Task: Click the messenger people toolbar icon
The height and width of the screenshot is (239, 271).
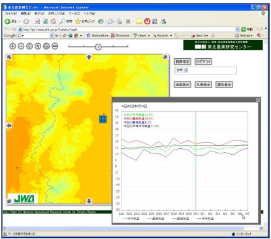Action: (163, 22)
